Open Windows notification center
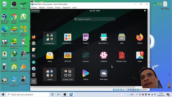The image size is (172, 97). click(168, 95)
